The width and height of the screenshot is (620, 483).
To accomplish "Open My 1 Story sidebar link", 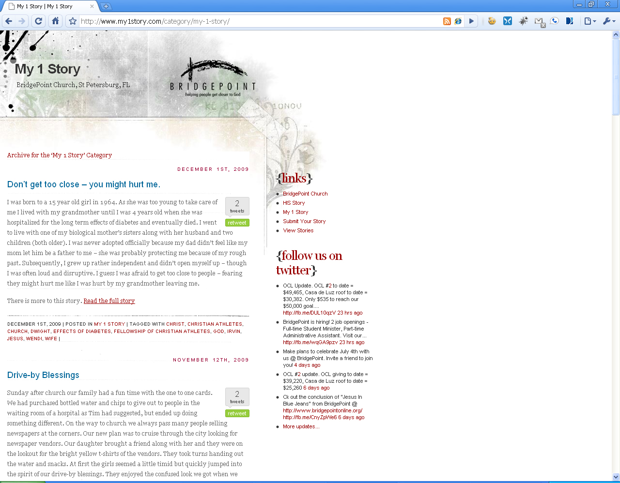I will point(295,212).
